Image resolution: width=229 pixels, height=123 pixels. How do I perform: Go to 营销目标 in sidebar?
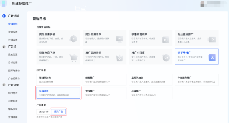[13, 24]
